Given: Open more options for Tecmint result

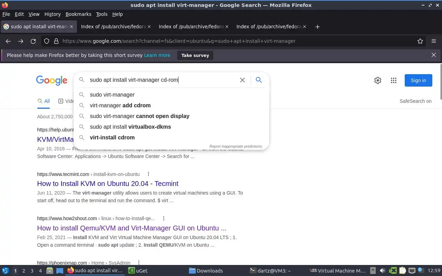Looking at the screenshot, I should tap(148, 174).
